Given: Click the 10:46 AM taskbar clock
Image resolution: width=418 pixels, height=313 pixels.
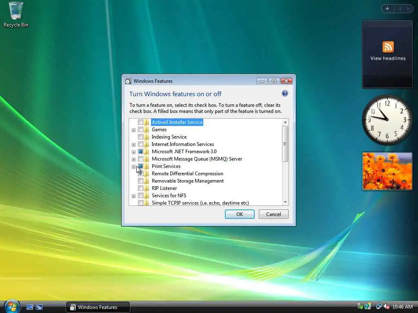Looking at the screenshot, I should click(402, 307).
